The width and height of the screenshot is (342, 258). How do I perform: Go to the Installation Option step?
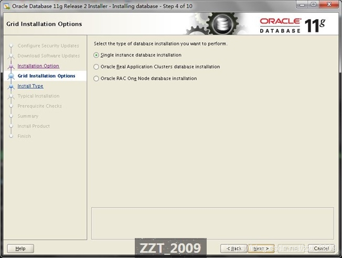click(x=38, y=66)
